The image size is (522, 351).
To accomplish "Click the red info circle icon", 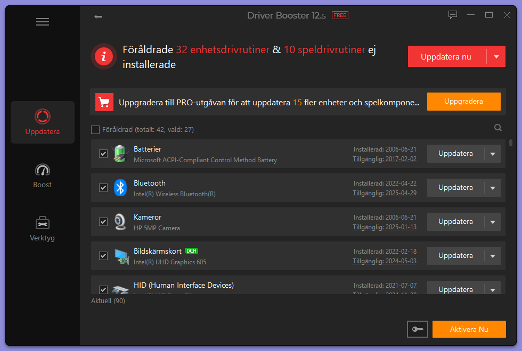I will (x=104, y=56).
